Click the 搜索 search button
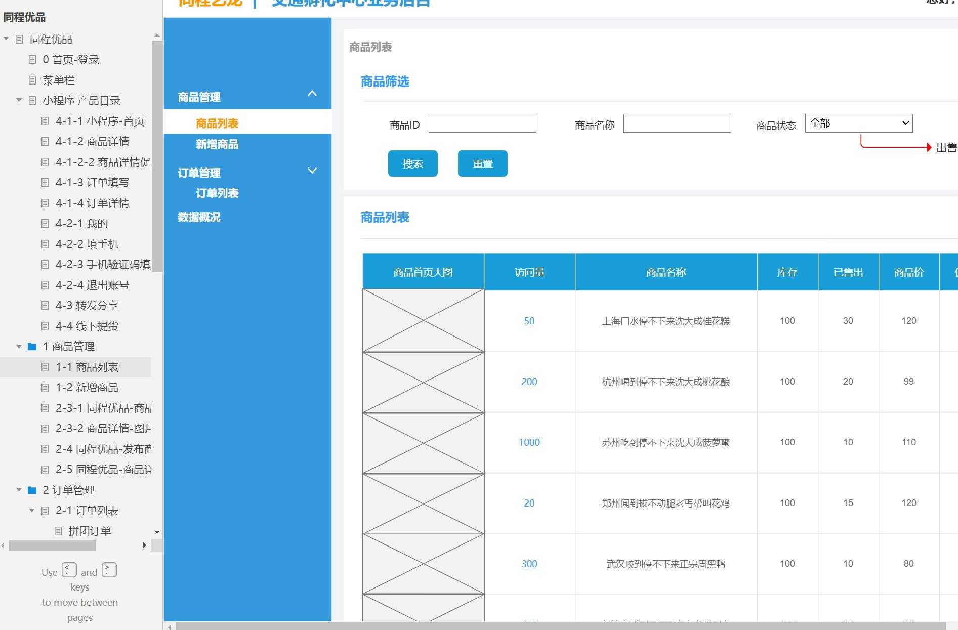This screenshot has height=630, width=958. point(412,163)
